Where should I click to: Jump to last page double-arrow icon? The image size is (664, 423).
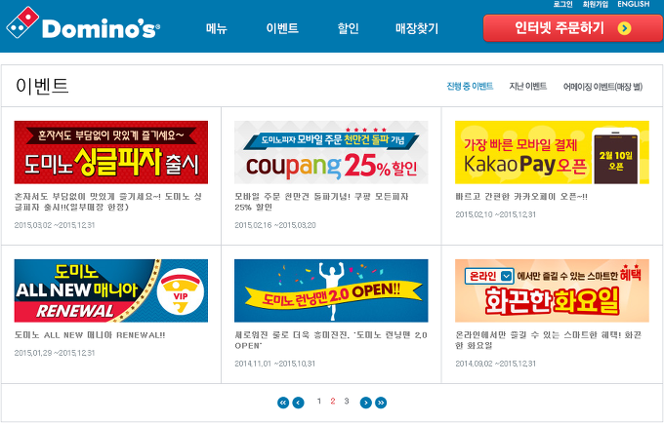pyautogui.click(x=381, y=403)
